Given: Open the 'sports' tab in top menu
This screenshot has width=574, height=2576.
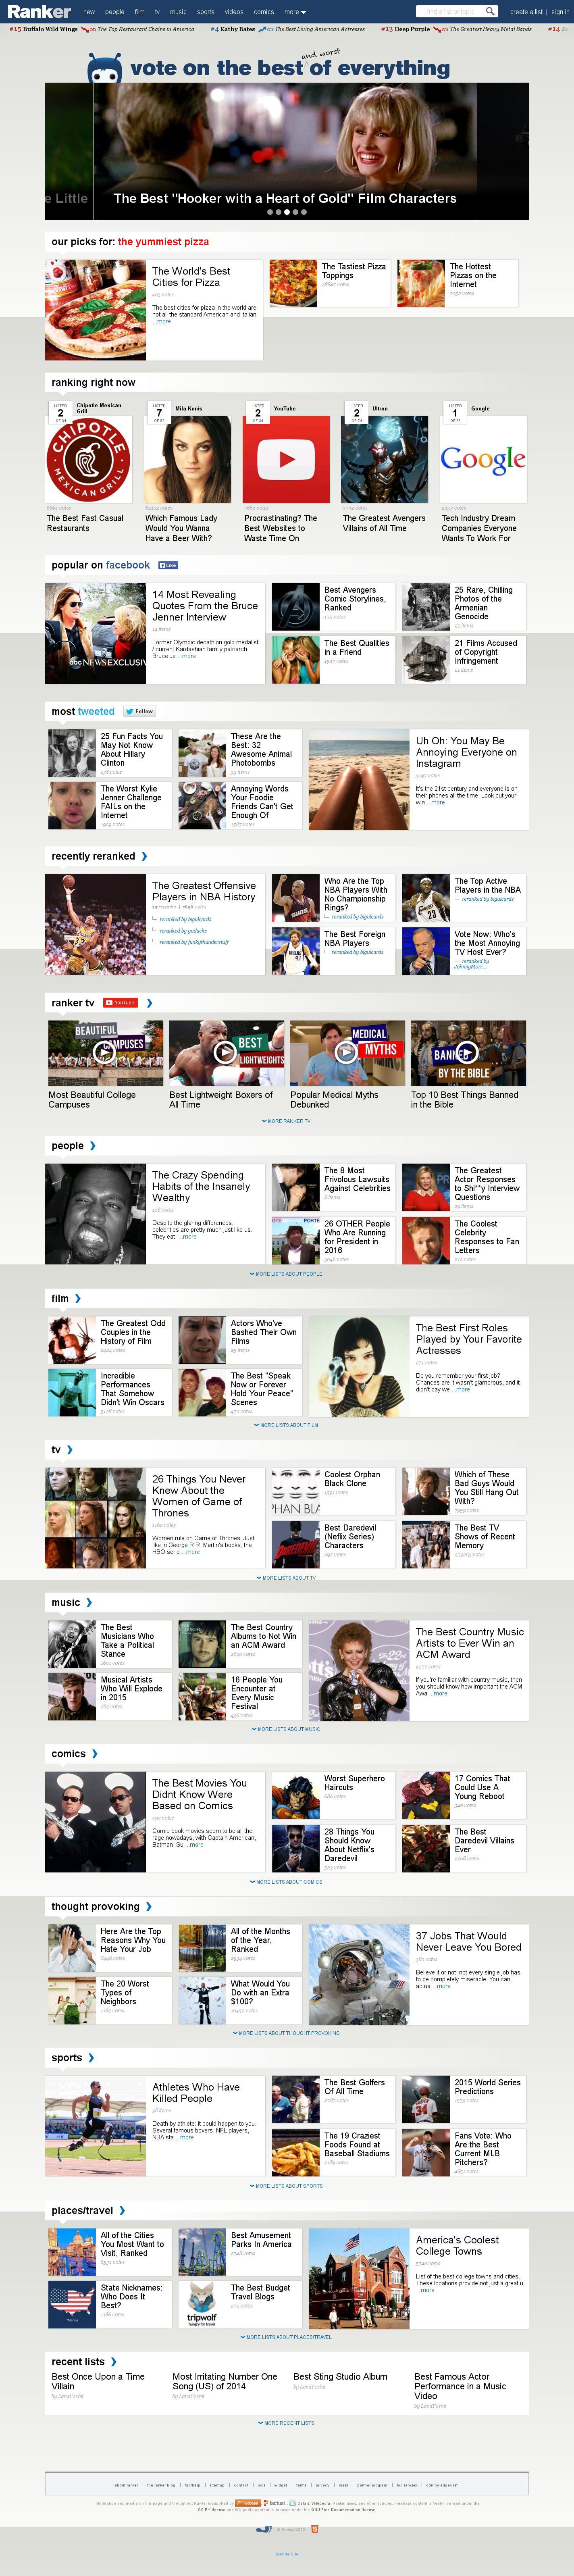Looking at the screenshot, I should click(x=205, y=12).
